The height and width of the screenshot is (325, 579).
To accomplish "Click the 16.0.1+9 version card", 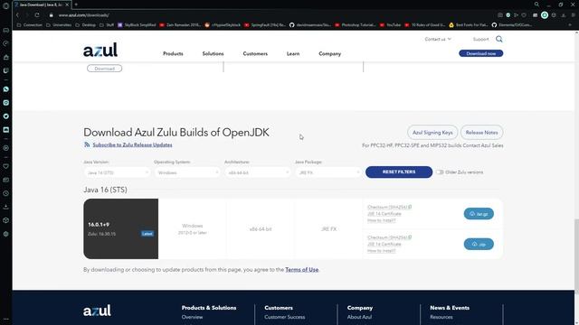I will tap(120, 228).
